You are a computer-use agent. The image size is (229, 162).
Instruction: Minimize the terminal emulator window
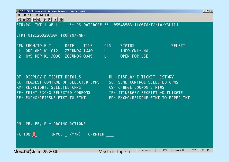click(205, 11)
